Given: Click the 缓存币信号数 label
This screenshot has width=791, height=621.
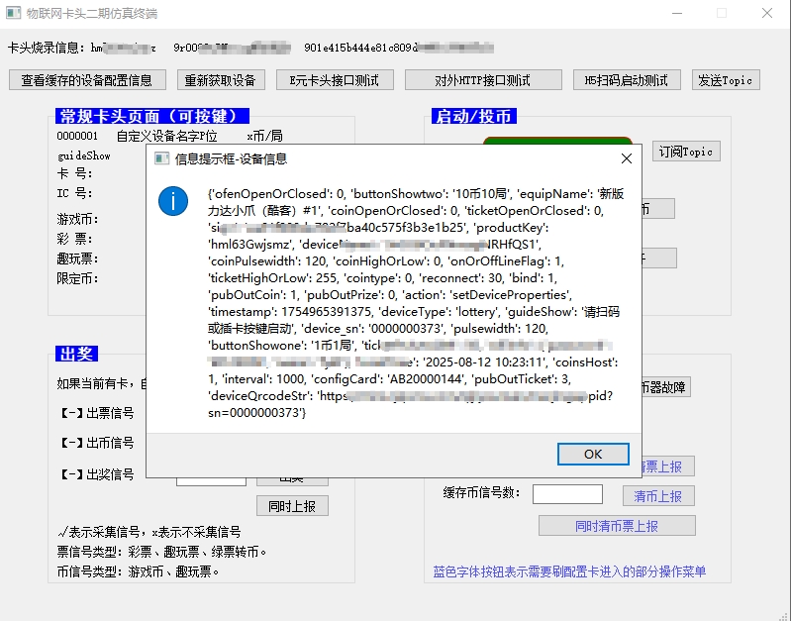Looking at the screenshot, I should tap(481, 493).
